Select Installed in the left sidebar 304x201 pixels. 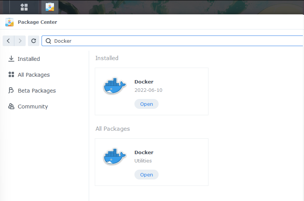pyautogui.click(x=29, y=59)
